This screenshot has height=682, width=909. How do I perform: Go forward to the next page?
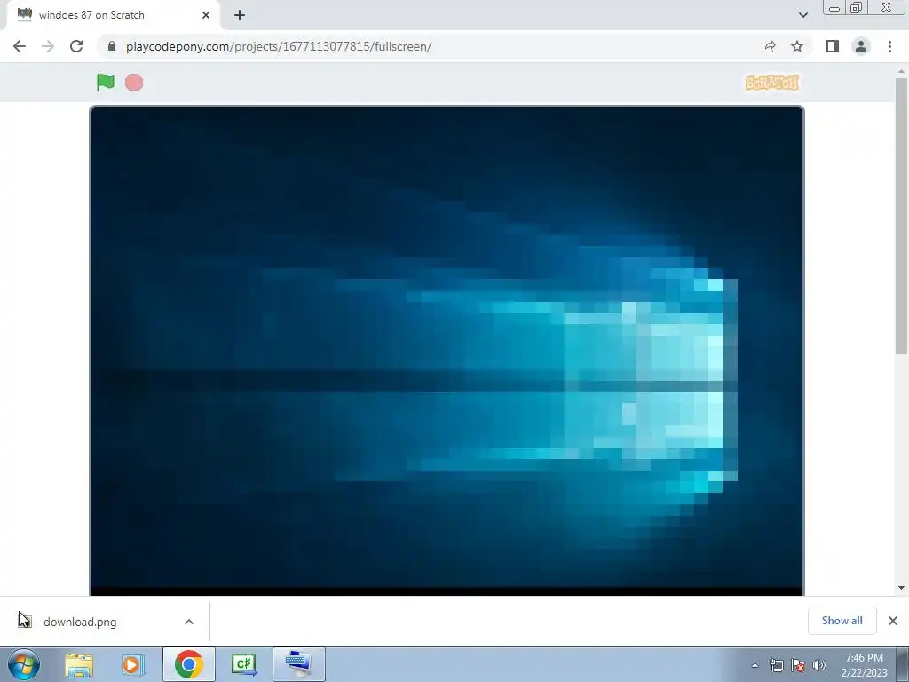[x=48, y=46]
